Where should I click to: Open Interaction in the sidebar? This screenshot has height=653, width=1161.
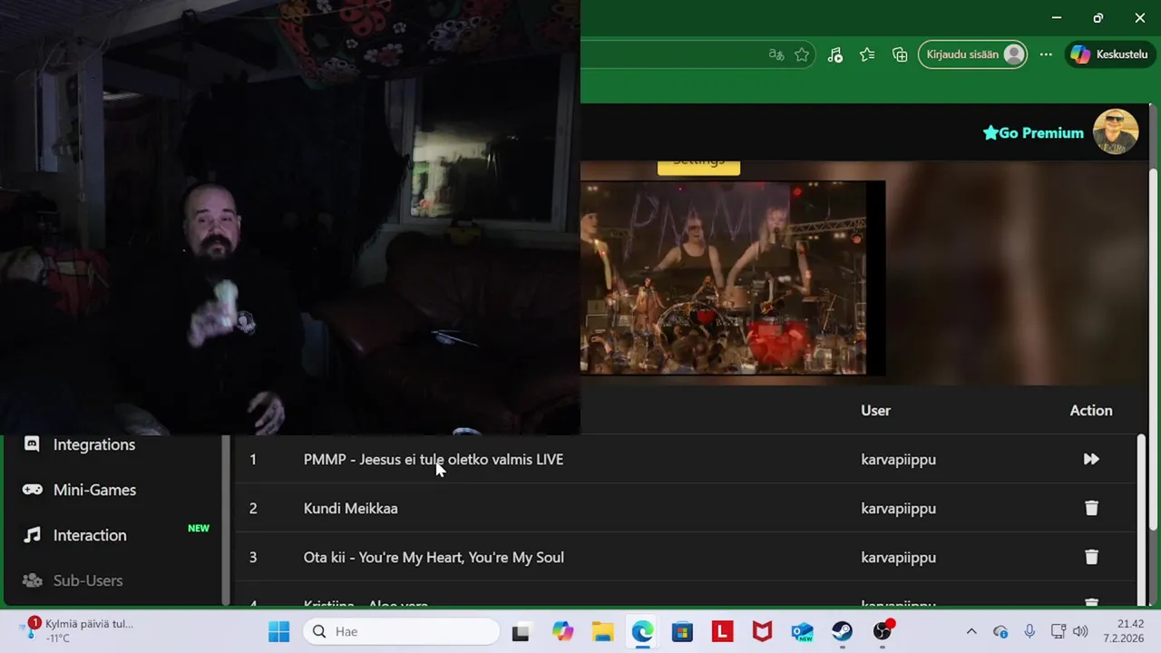pyautogui.click(x=90, y=535)
